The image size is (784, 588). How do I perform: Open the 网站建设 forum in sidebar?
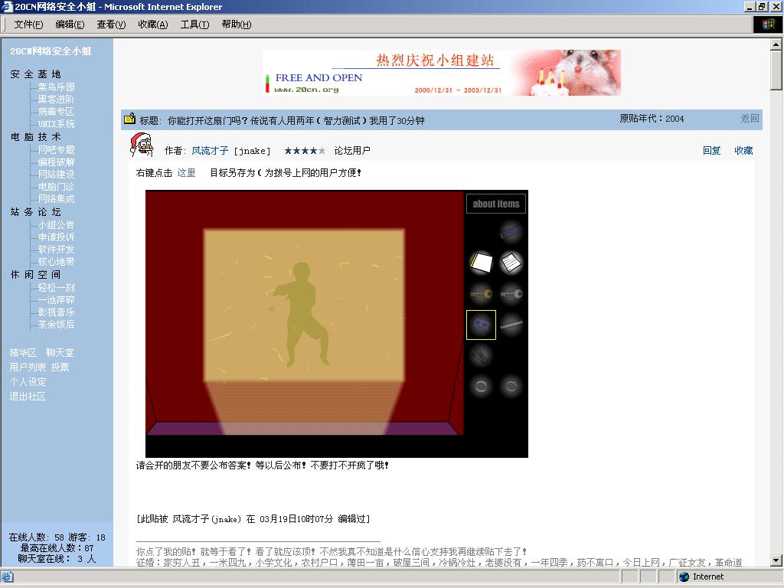pyautogui.click(x=57, y=174)
